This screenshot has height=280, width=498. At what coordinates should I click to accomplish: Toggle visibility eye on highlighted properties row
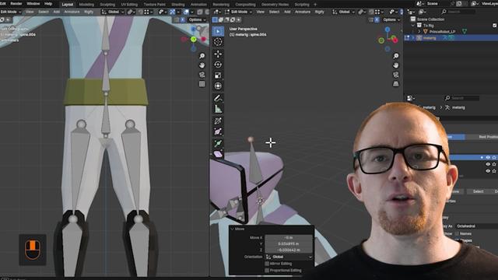[488, 157]
